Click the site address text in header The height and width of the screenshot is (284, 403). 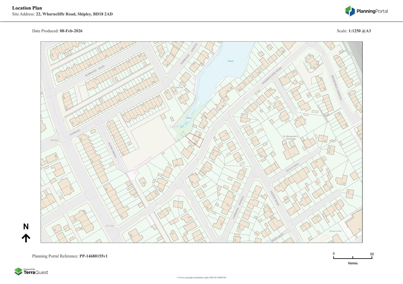(62, 14)
